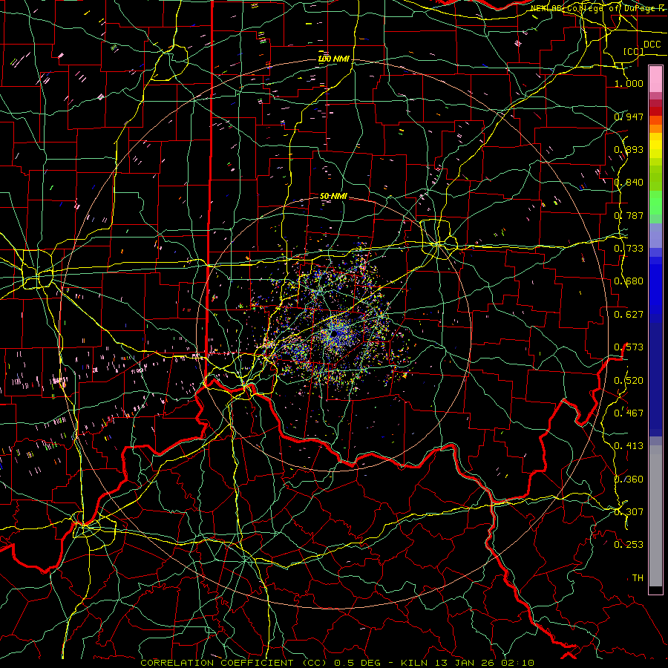Click the bright green segment of the color bar
The image size is (668, 668).
coord(655,203)
